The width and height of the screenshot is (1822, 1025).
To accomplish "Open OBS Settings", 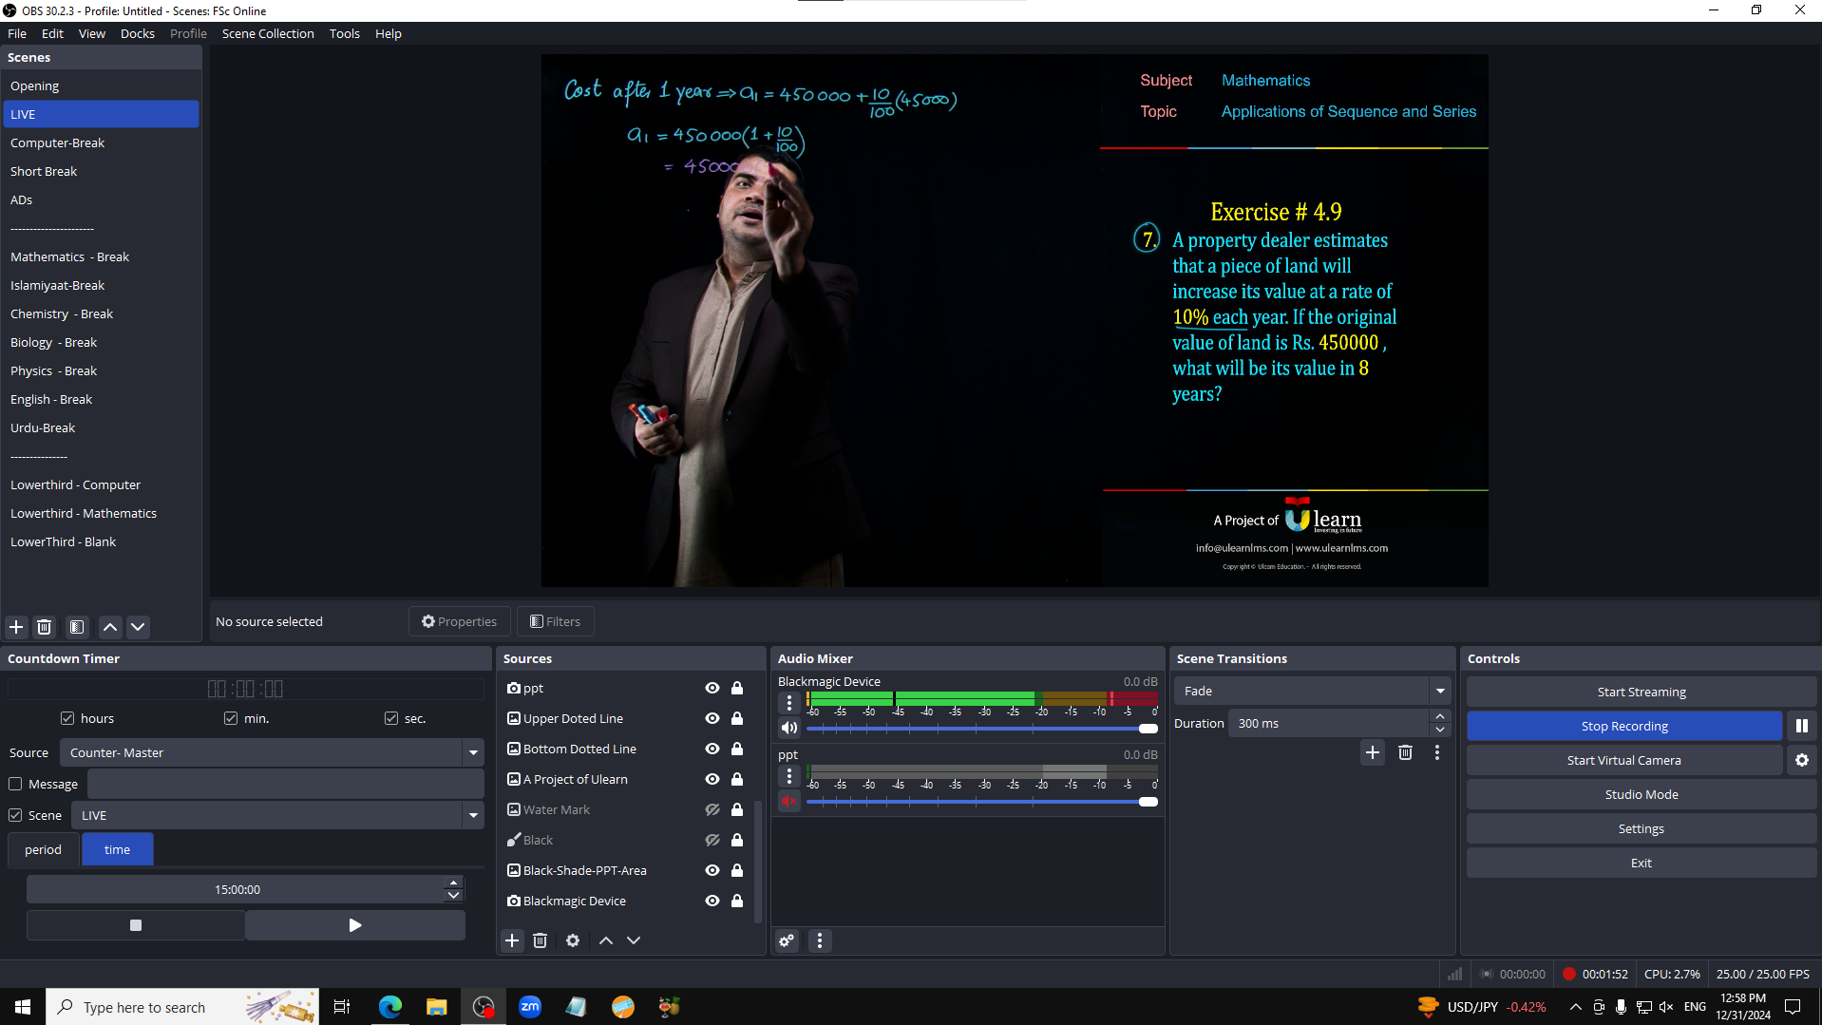I will click(x=1641, y=828).
